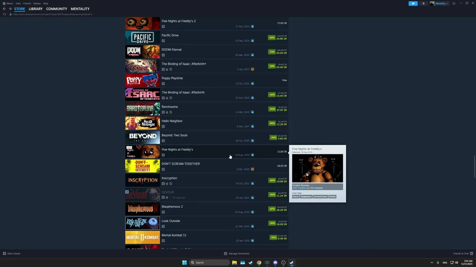Viewport: 476px width, 267px height.
Task: Switch to the COMMUNITY tab
Action: coord(57,9)
